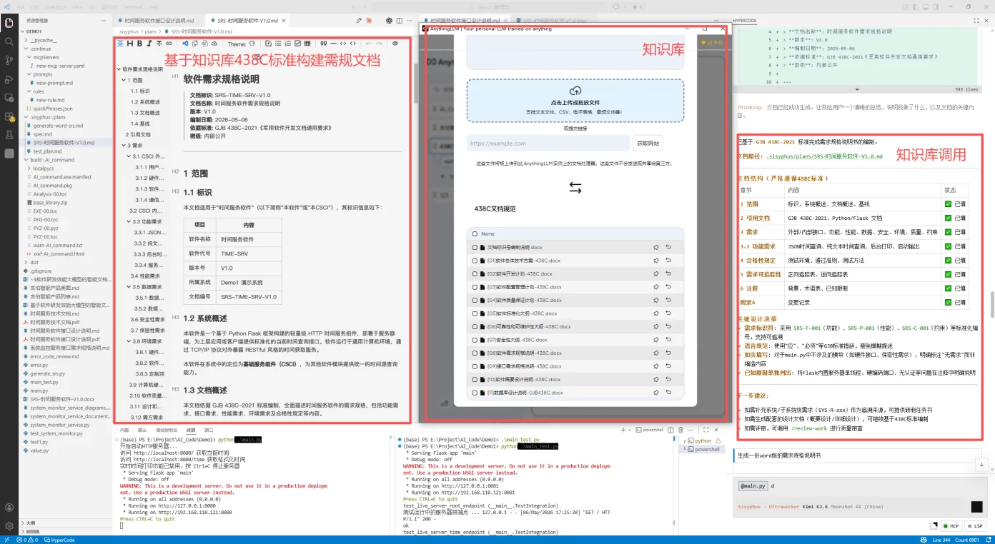
Task: Select the powershell terminal in terminal list
Action: click(x=703, y=449)
